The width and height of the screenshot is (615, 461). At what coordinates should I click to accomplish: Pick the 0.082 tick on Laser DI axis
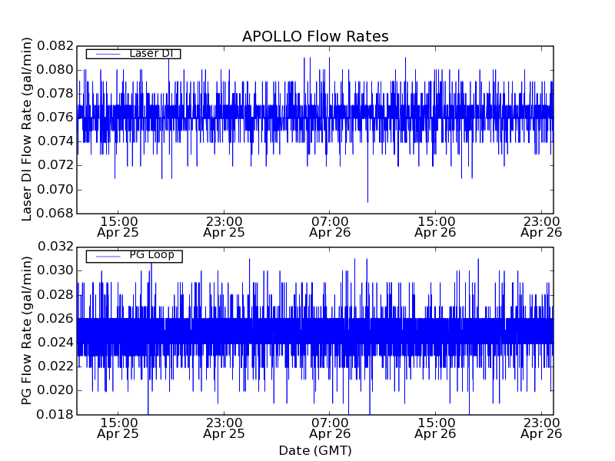tap(55, 46)
